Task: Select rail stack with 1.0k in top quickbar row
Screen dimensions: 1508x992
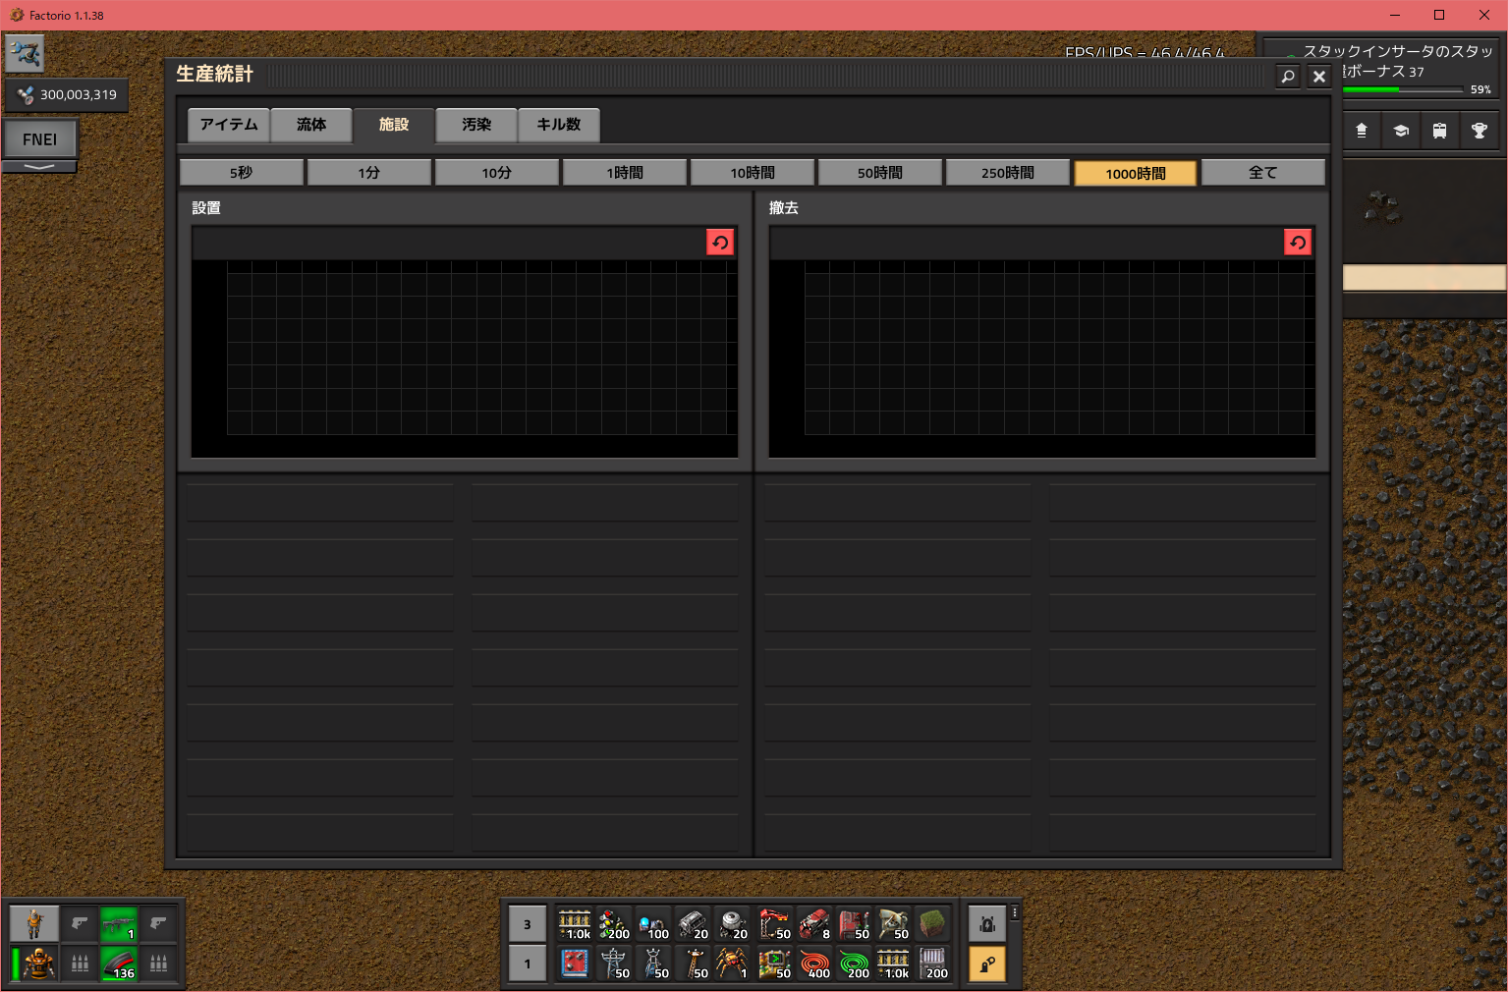Action: pos(575,924)
